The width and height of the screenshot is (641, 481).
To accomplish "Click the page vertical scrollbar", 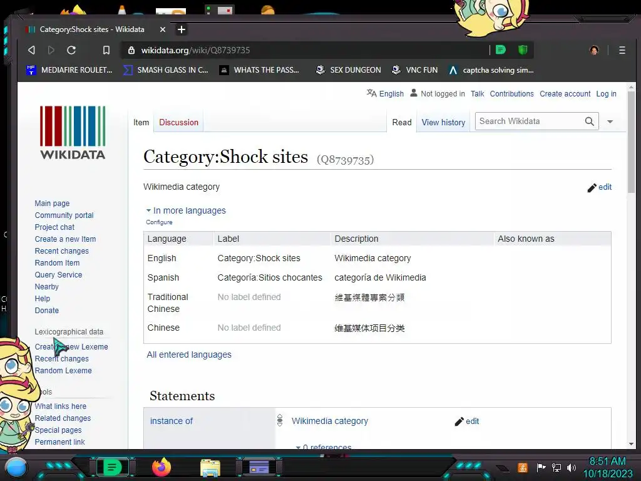I will tap(631, 143).
